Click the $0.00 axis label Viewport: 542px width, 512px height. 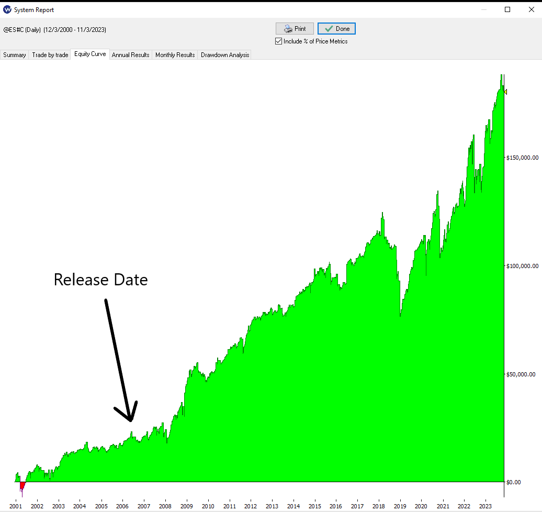pyautogui.click(x=514, y=482)
